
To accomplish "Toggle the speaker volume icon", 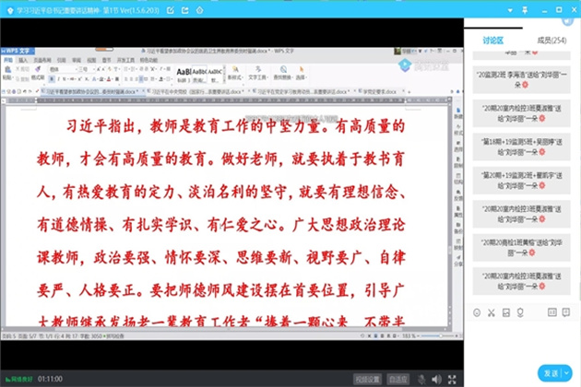I will tap(436, 380).
